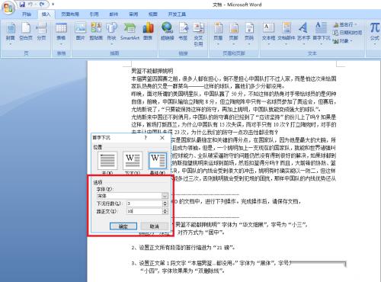Go to the 引用 (References) tab
Screen dimensions: 381x282
pos(94,14)
